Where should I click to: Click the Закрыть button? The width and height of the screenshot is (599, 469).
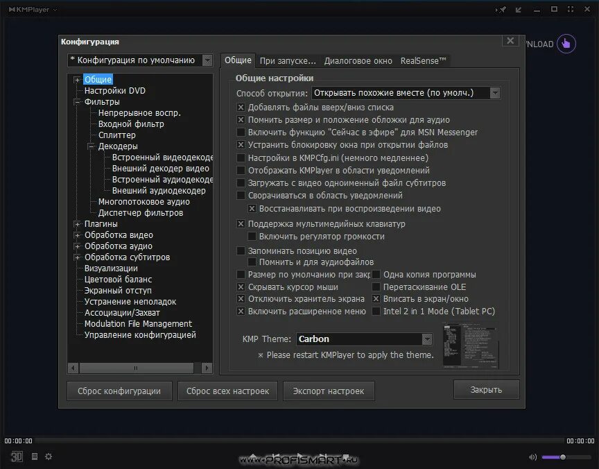[486, 389]
